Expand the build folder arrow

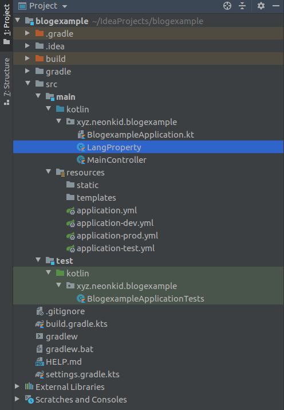click(27, 58)
